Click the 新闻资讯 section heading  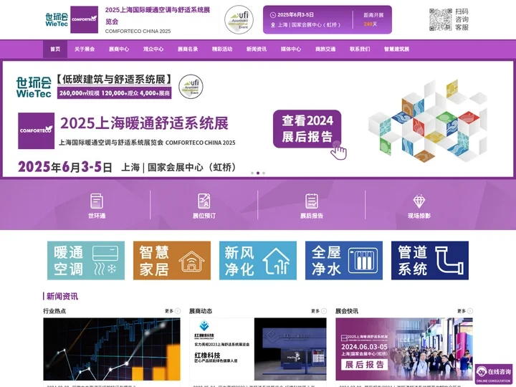pos(62,296)
